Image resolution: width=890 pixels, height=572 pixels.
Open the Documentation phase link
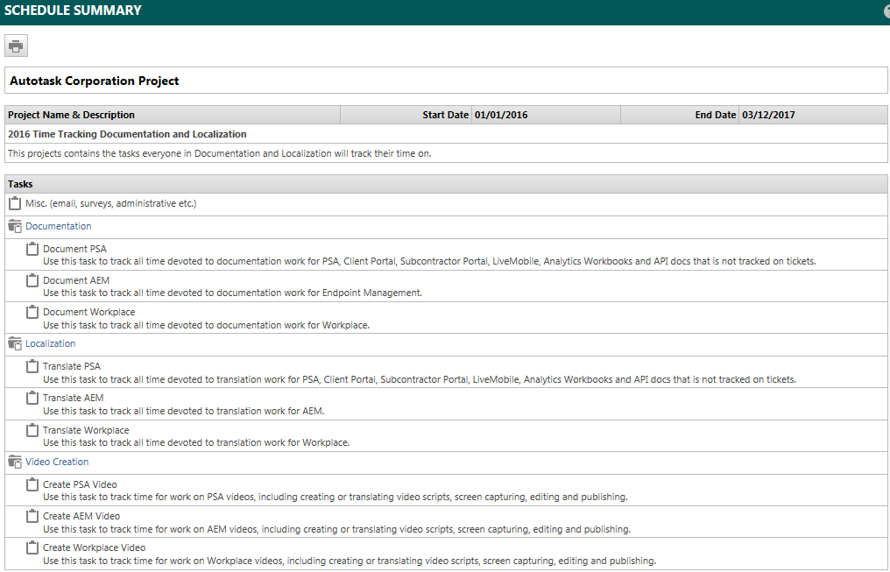coord(59,226)
